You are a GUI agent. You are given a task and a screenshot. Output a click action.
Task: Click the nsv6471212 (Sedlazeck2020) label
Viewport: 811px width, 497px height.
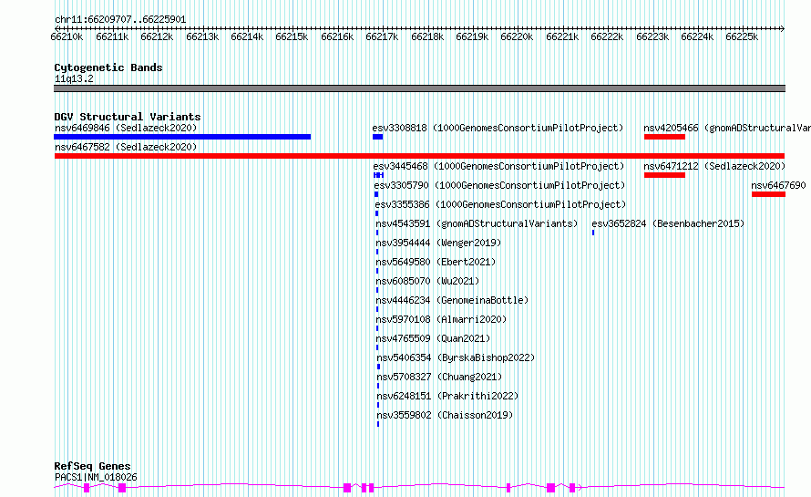coord(714,166)
